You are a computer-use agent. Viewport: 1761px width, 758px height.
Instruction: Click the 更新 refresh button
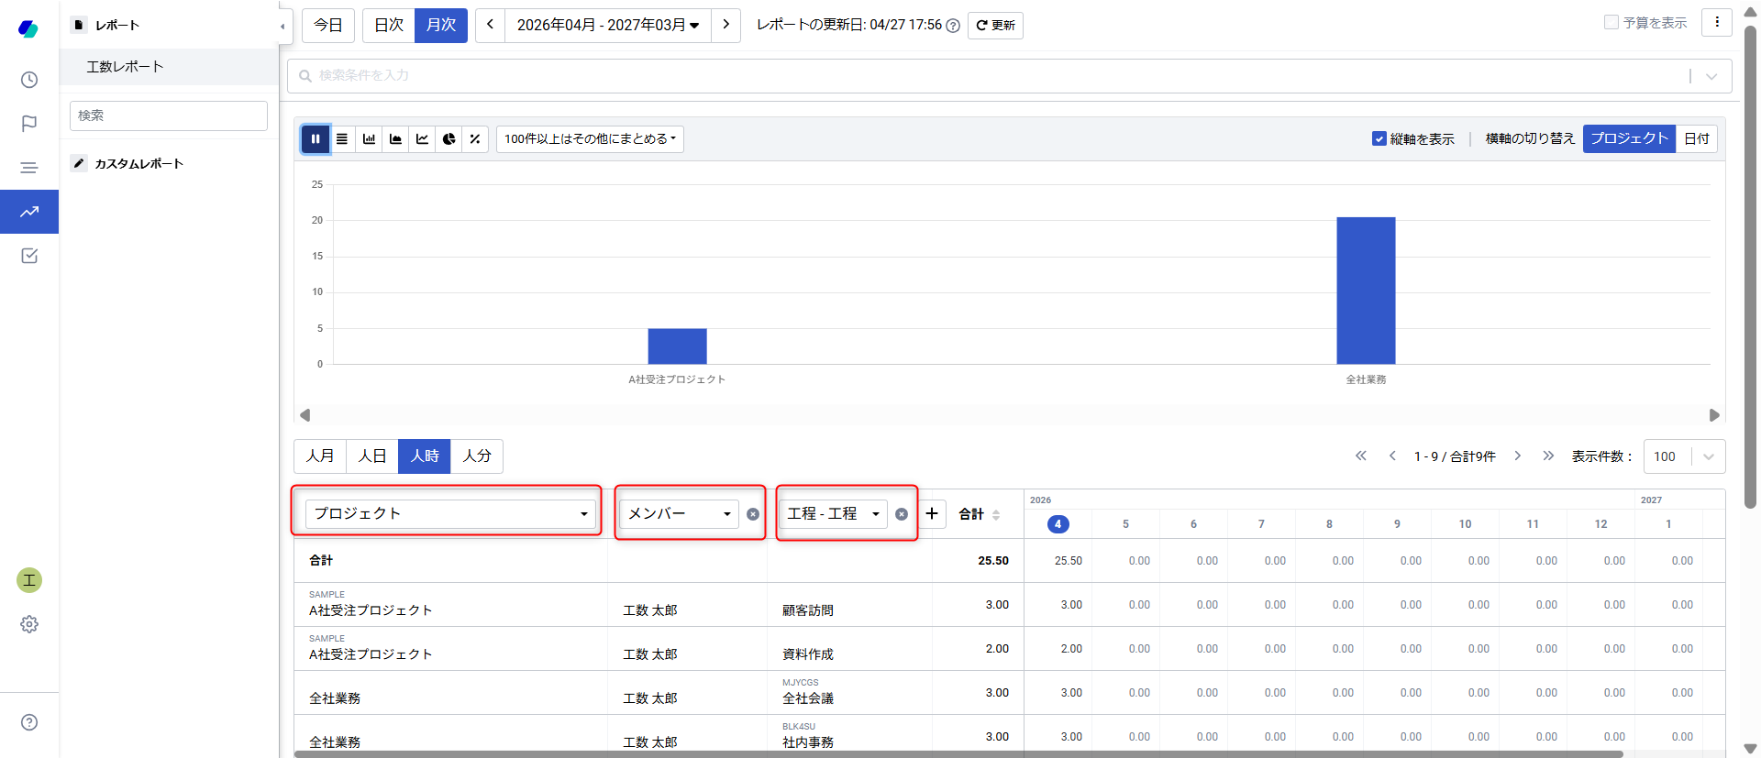tap(995, 26)
